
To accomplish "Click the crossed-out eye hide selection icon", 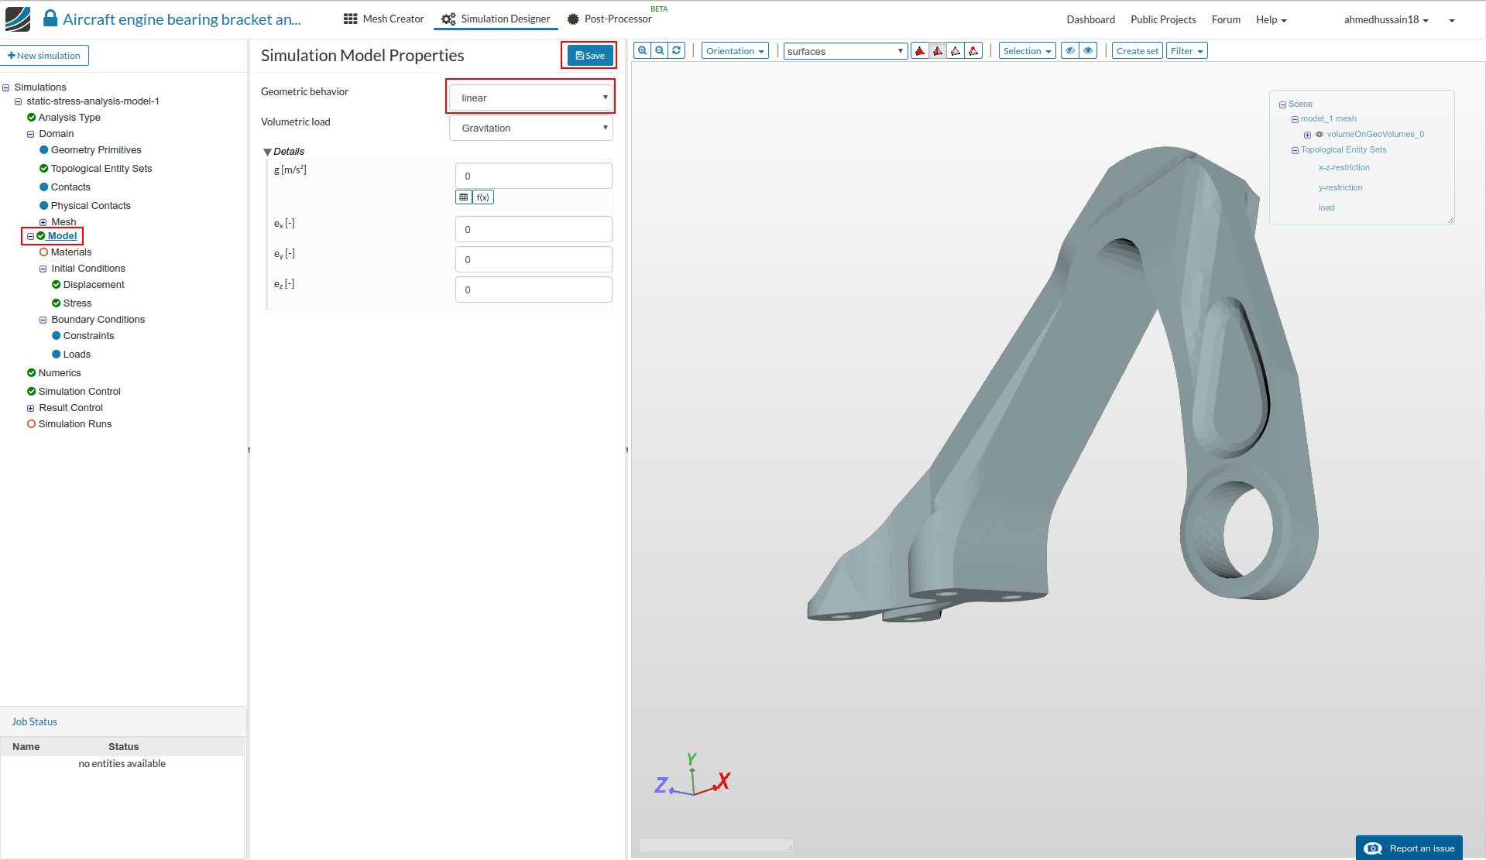I will pyautogui.click(x=1070, y=51).
